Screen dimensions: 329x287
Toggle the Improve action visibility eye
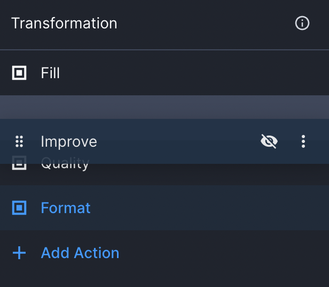(269, 141)
